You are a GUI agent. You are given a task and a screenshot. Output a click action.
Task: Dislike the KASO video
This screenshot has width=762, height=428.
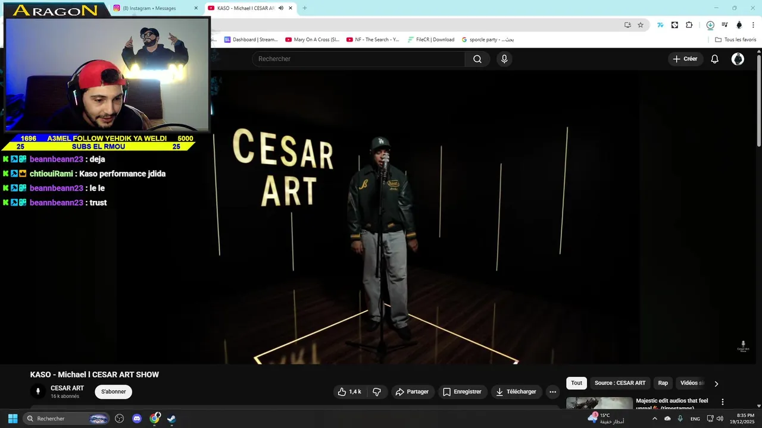point(377,392)
